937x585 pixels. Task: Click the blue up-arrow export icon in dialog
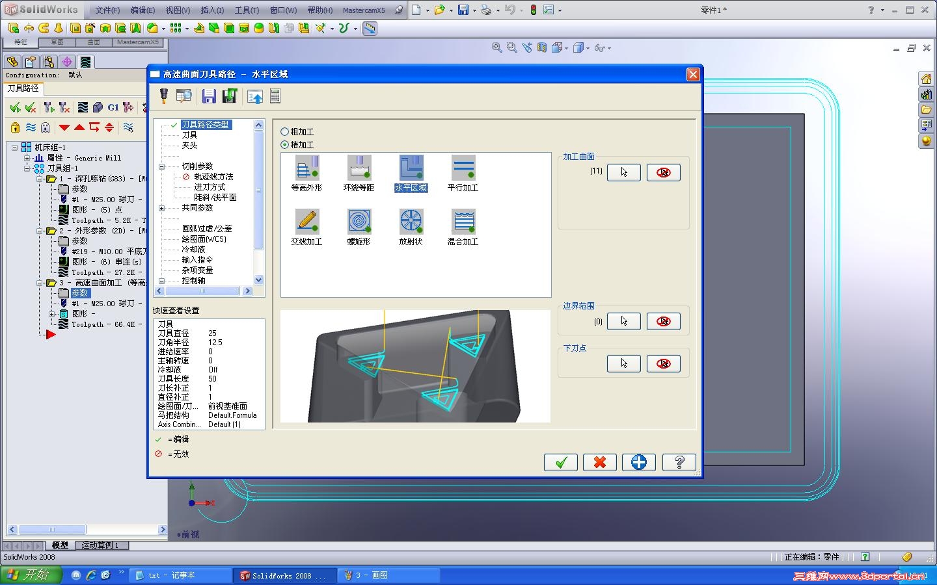tap(255, 97)
